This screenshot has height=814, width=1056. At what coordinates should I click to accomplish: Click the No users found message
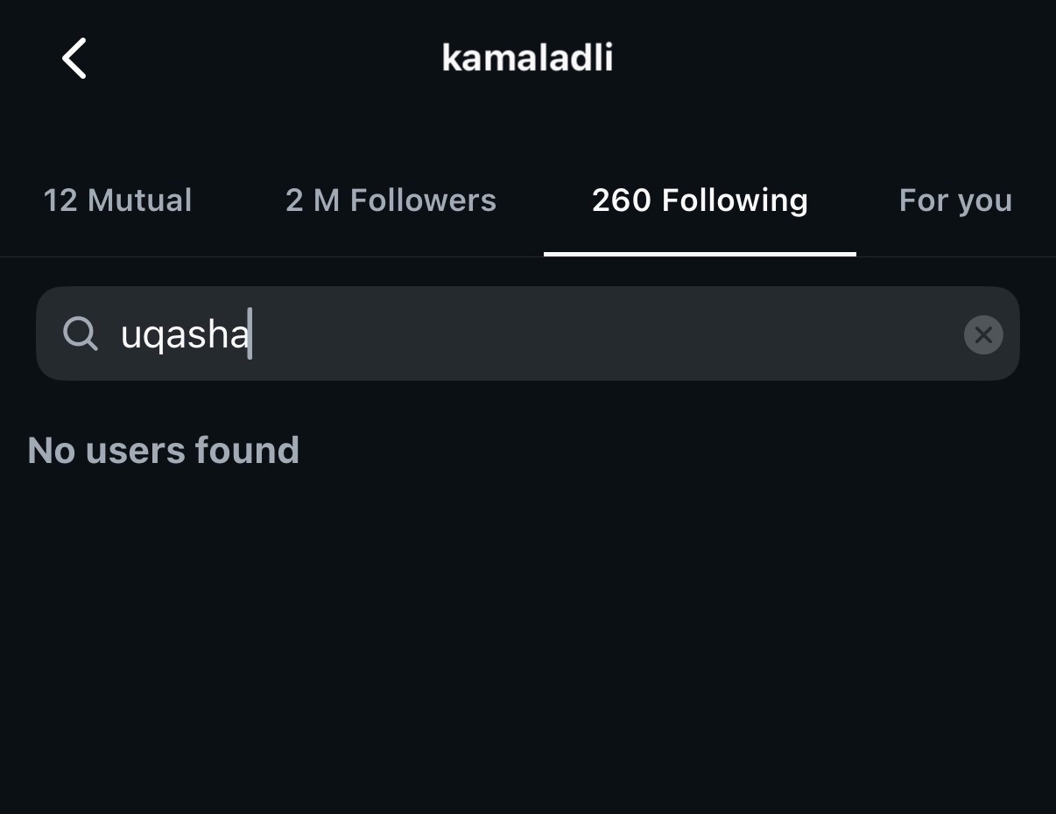click(x=164, y=451)
